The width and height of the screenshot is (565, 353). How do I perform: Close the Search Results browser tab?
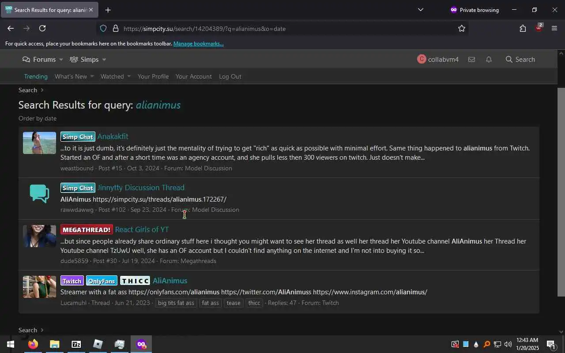(x=90, y=10)
